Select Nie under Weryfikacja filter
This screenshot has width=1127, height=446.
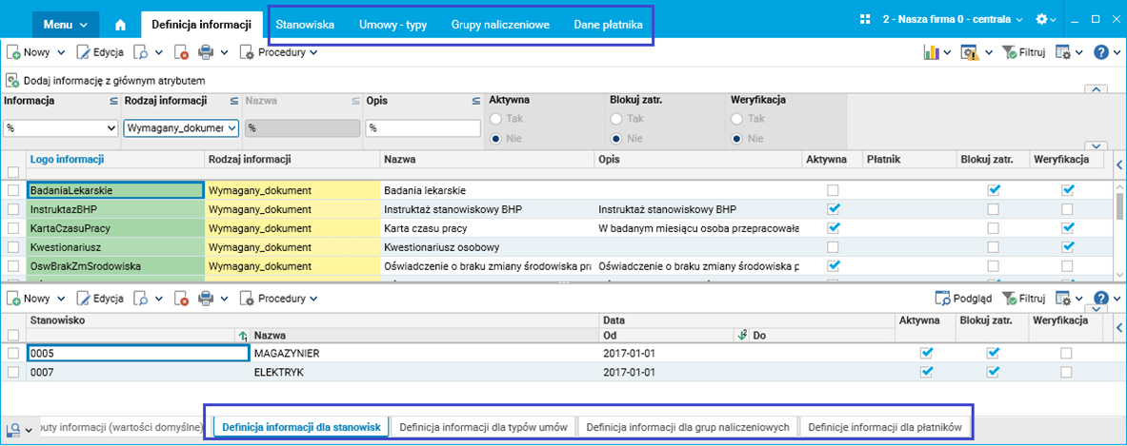coord(736,139)
